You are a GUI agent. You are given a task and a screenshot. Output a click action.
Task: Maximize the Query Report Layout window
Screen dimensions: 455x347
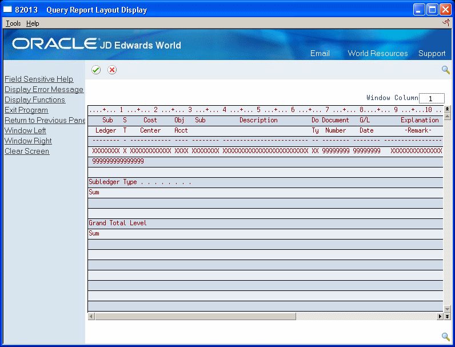point(432,10)
